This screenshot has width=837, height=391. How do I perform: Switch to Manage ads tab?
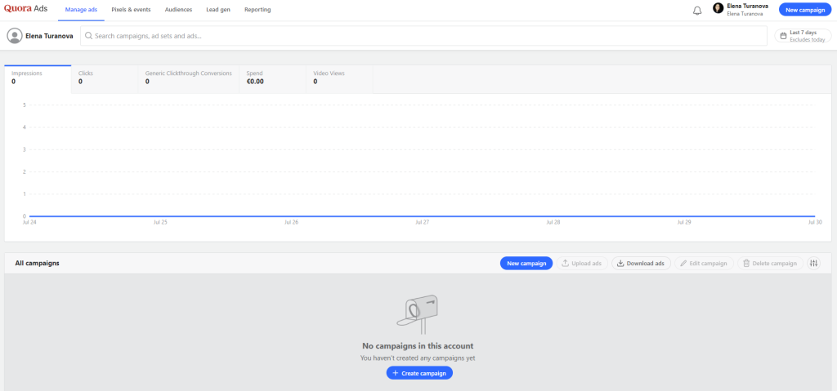coord(82,10)
